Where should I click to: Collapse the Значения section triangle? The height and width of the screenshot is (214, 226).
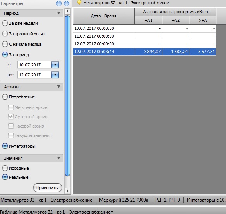pyautogui.click(x=58, y=158)
